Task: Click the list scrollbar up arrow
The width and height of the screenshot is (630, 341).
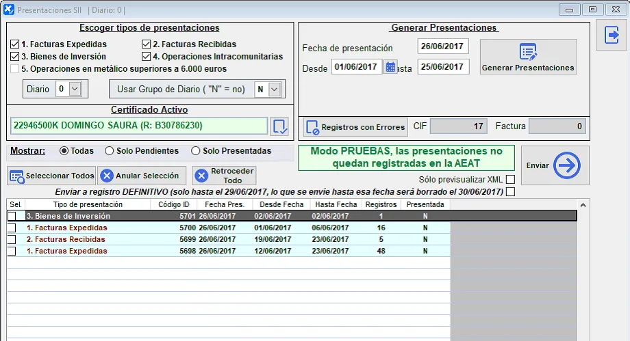Action: click(x=583, y=204)
